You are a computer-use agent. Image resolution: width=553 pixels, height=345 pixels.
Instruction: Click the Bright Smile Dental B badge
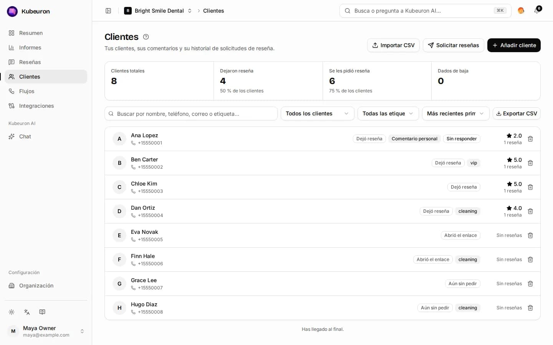click(128, 11)
